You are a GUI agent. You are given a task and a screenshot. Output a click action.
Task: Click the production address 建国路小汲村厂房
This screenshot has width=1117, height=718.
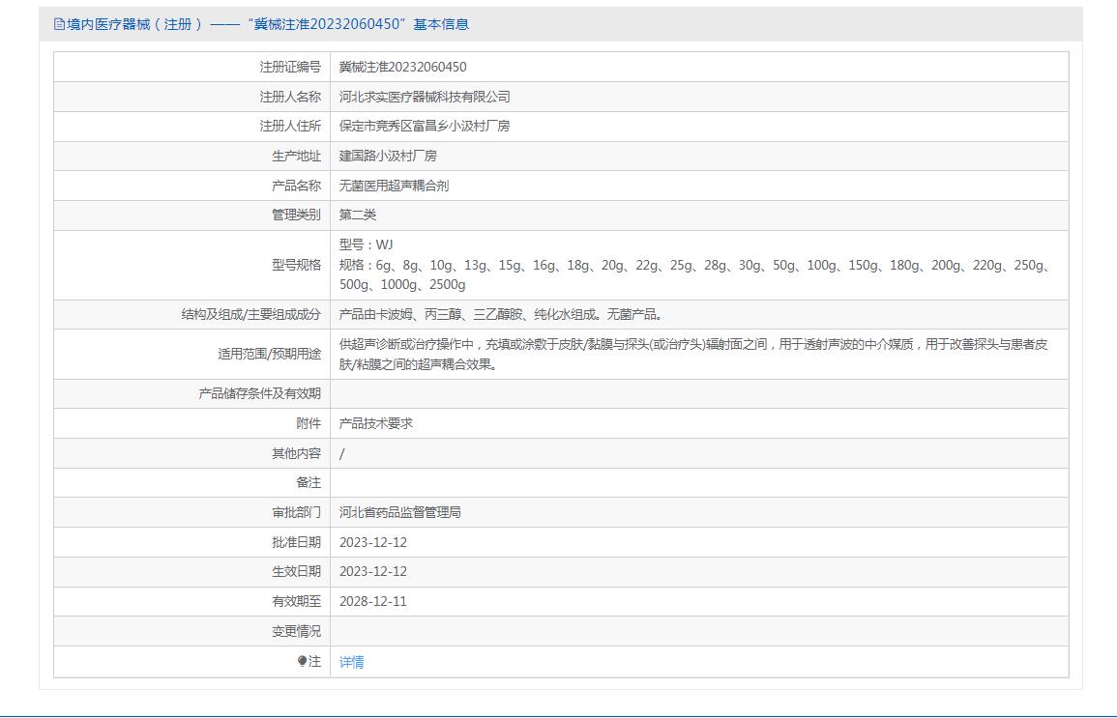tap(388, 156)
